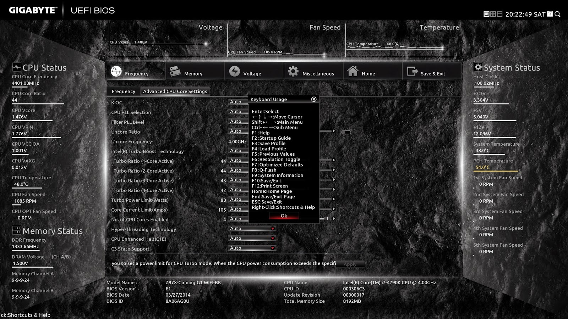The width and height of the screenshot is (568, 319).
Task: Select Turbo Ratio (2-Core Active) Auto field
Action: click(x=238, y=170)
